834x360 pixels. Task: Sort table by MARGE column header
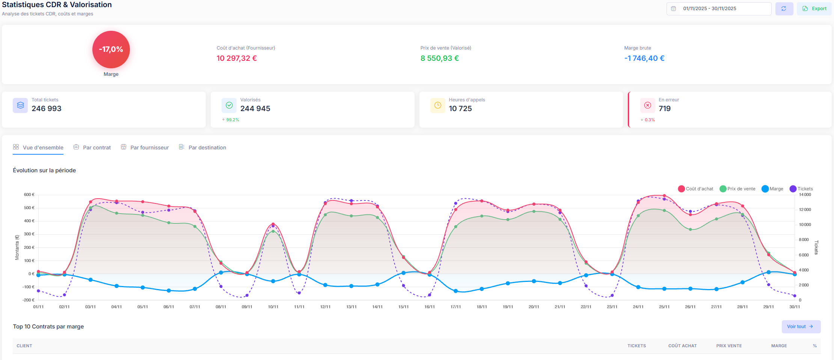click(779, 346)
